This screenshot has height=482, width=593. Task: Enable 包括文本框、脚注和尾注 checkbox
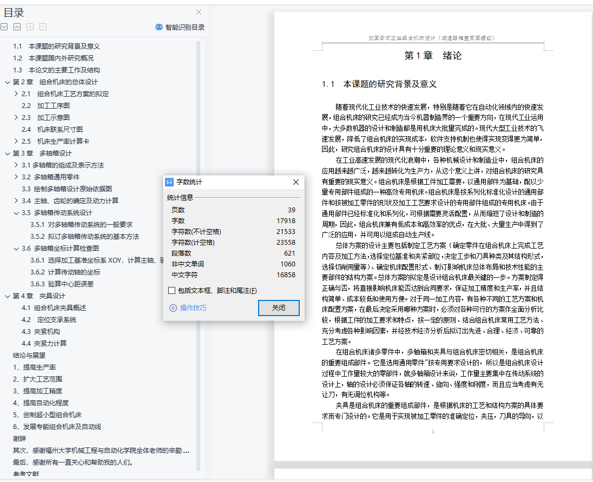click(172, 291)
